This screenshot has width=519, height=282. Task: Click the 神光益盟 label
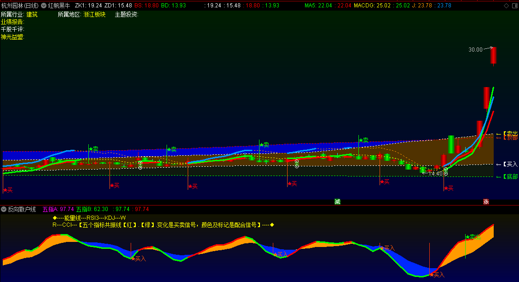click(x=12, y=37)
